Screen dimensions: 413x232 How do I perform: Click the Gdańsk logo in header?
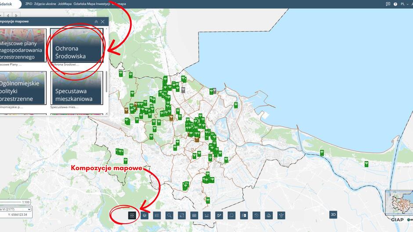6,4
